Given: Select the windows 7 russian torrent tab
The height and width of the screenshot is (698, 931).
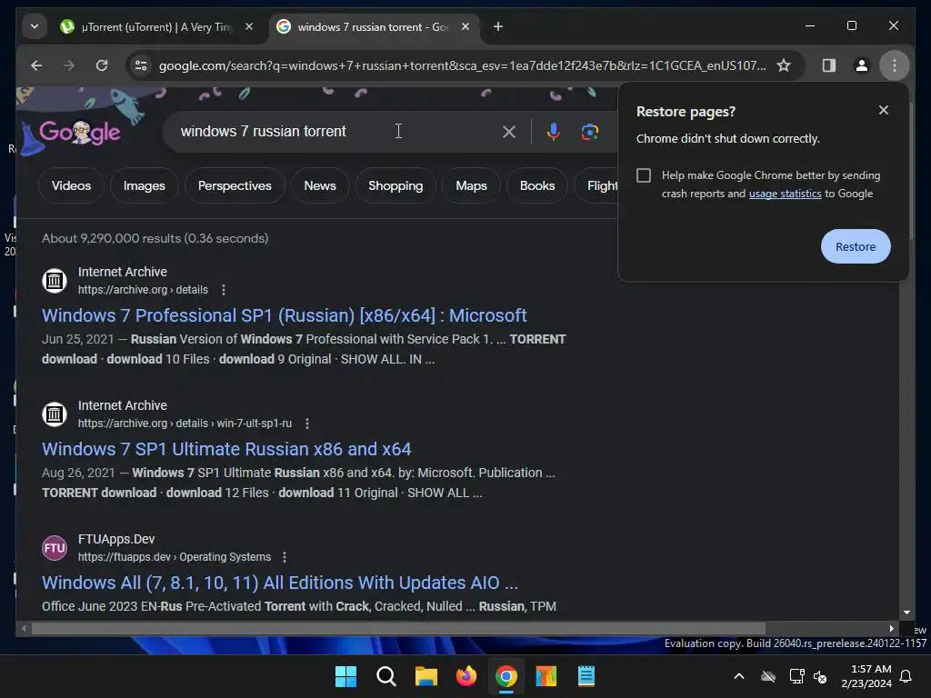Looking at the screenshot, I should click(374, 27).
